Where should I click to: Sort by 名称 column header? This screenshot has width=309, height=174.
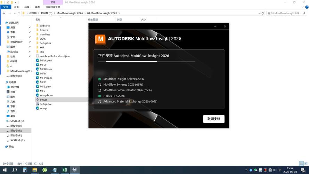click(38, 19)
